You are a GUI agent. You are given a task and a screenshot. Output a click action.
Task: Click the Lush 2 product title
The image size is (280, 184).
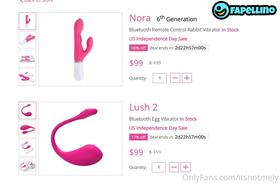pyautogui.click(x=143, y=107)
